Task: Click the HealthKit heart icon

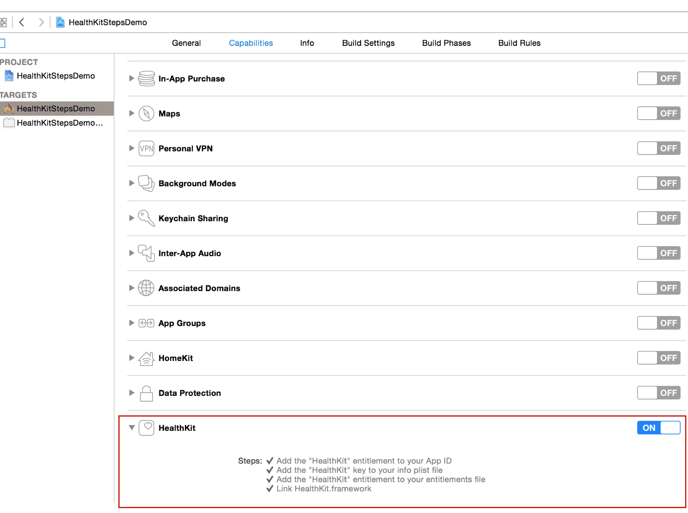Action: click(146, 428)
